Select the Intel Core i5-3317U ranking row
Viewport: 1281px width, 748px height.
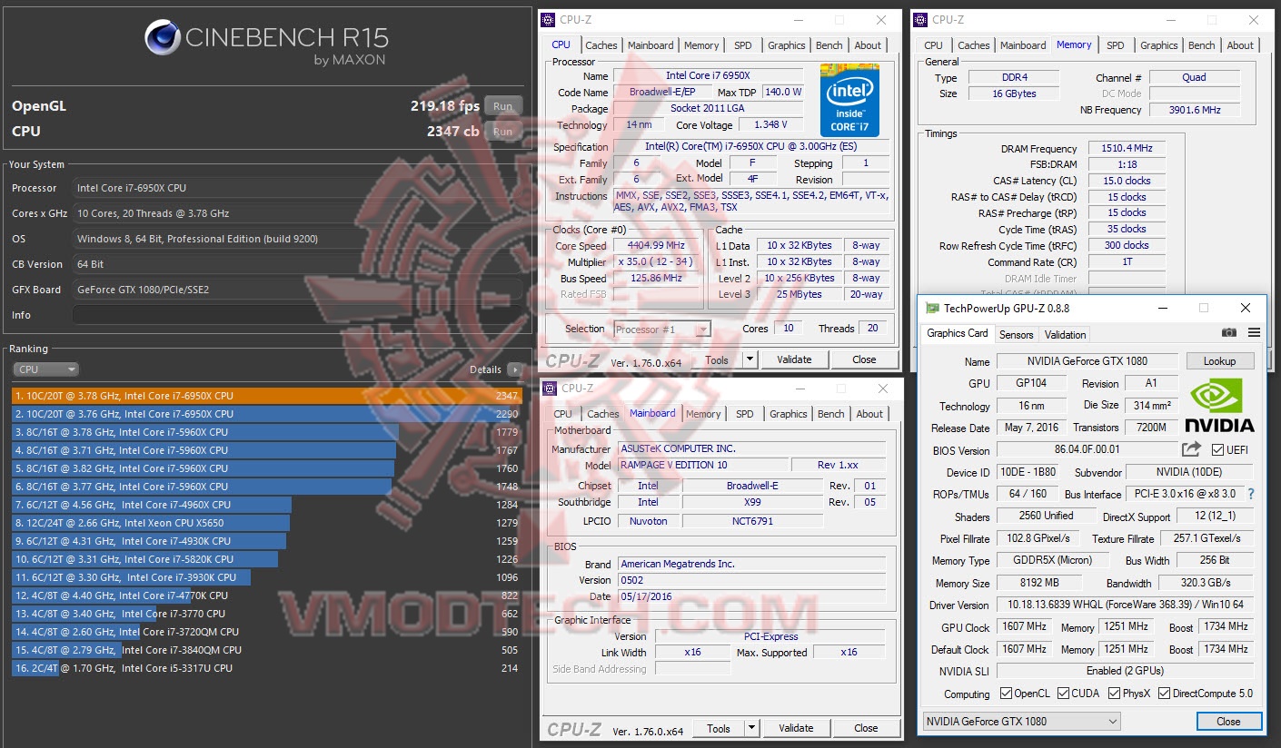click(267, 668)
